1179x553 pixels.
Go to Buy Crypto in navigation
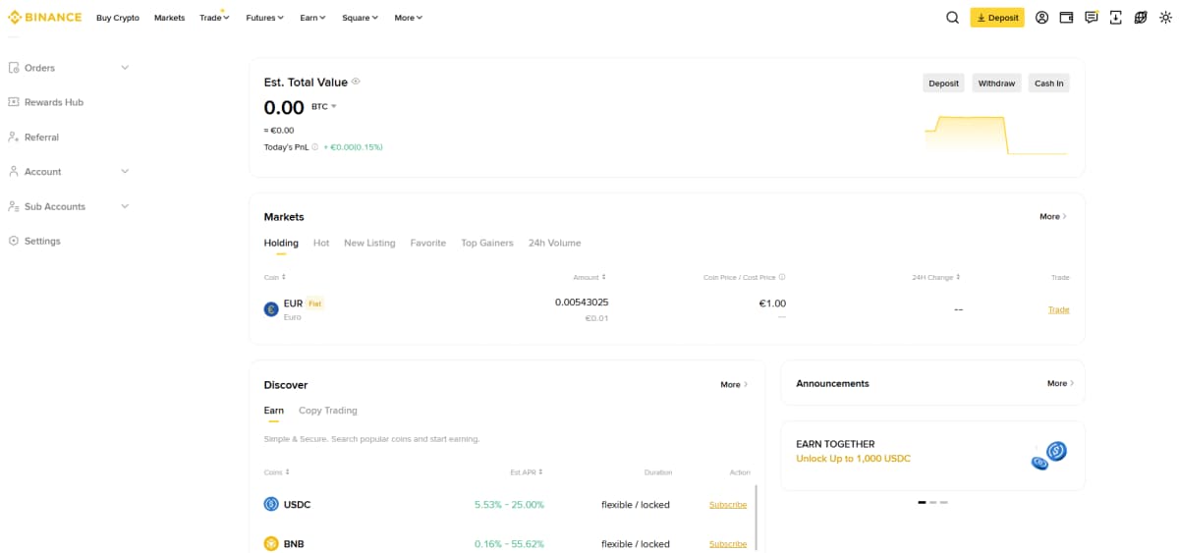click(x=118, y=18)
